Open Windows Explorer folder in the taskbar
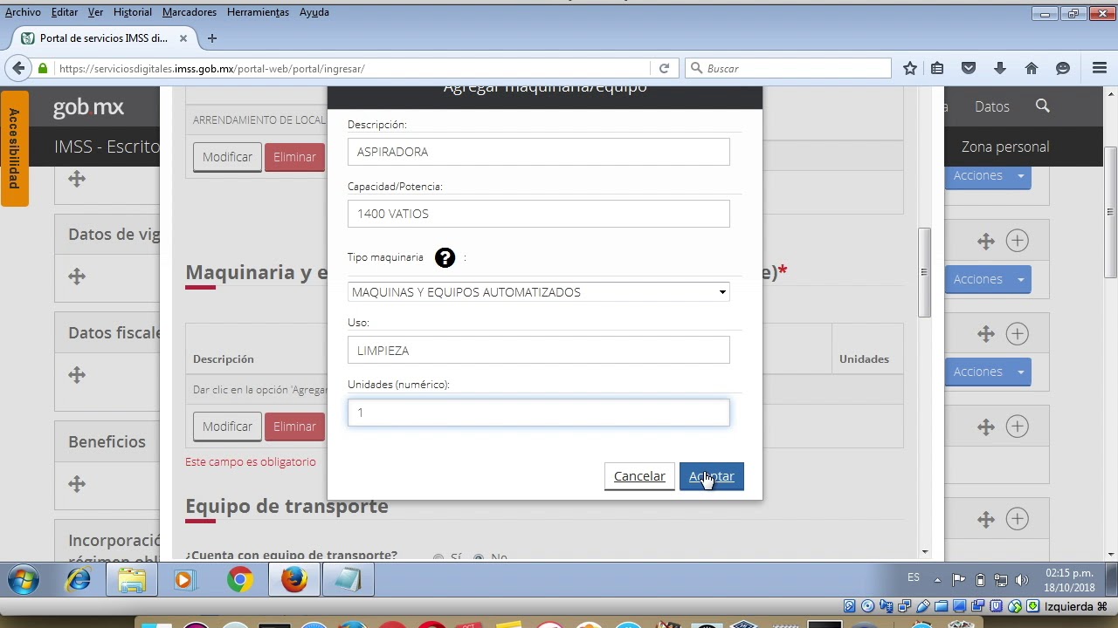Viewport: 1118px width, 628px height. coord(132,580)
